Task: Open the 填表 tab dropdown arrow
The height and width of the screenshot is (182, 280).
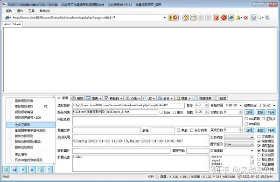Action: coord(100,98)
